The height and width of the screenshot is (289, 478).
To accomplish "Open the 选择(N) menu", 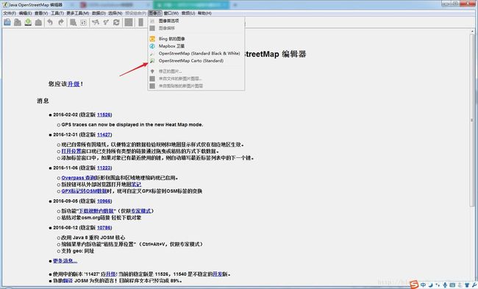I will [x=115, y=13].
